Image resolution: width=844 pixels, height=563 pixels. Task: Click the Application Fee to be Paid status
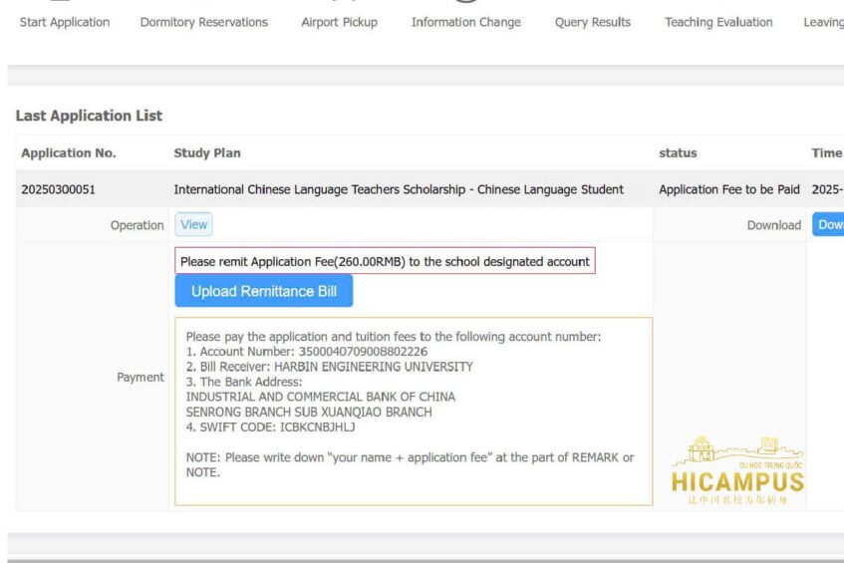(728, 189)
